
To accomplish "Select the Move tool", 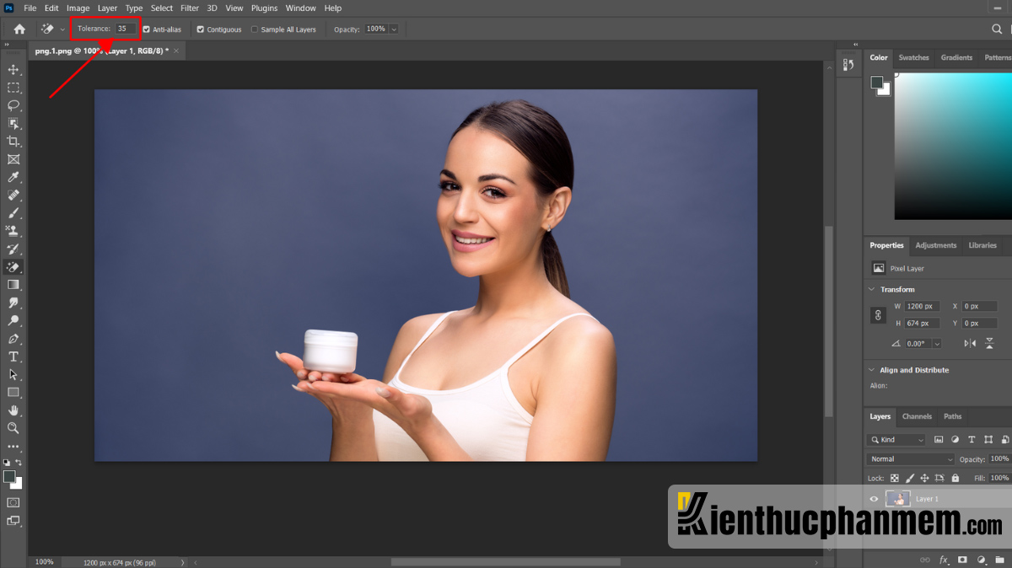I will pos(13,69).
